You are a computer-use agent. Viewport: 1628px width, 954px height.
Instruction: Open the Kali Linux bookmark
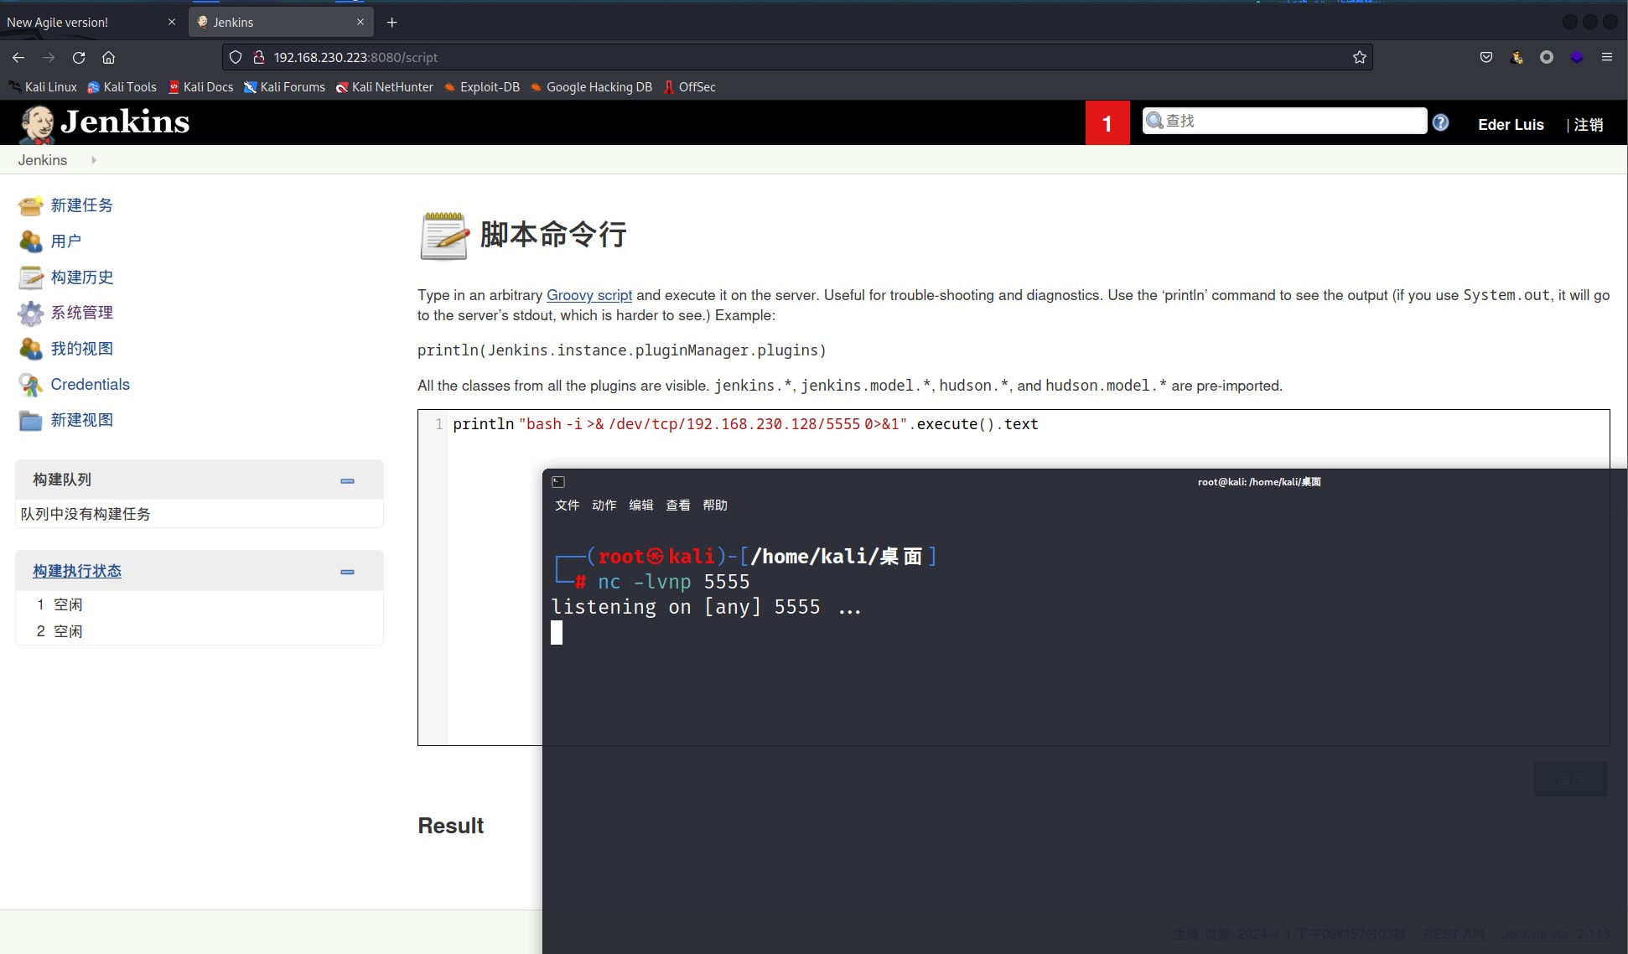[x=43, y=87]
